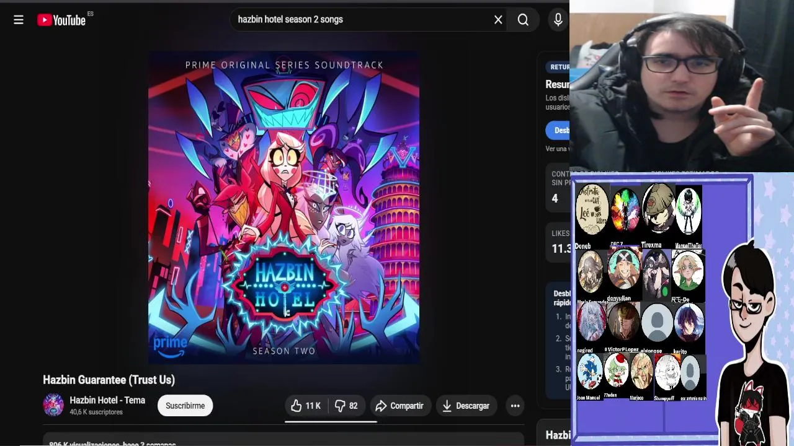Click the karlito dark-haired avatar
794x446 pixels.
click(x=689, y=323)
